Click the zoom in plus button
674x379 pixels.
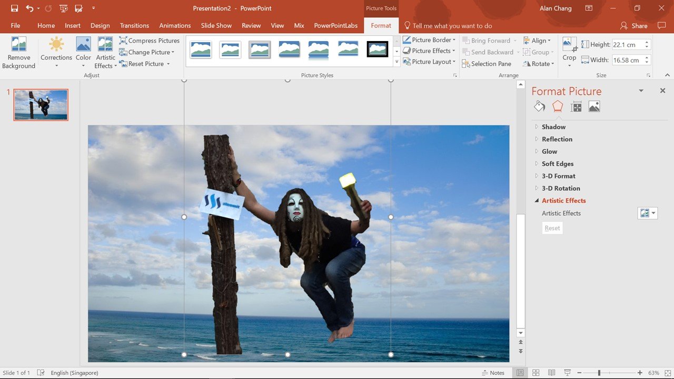click(640, 373)
